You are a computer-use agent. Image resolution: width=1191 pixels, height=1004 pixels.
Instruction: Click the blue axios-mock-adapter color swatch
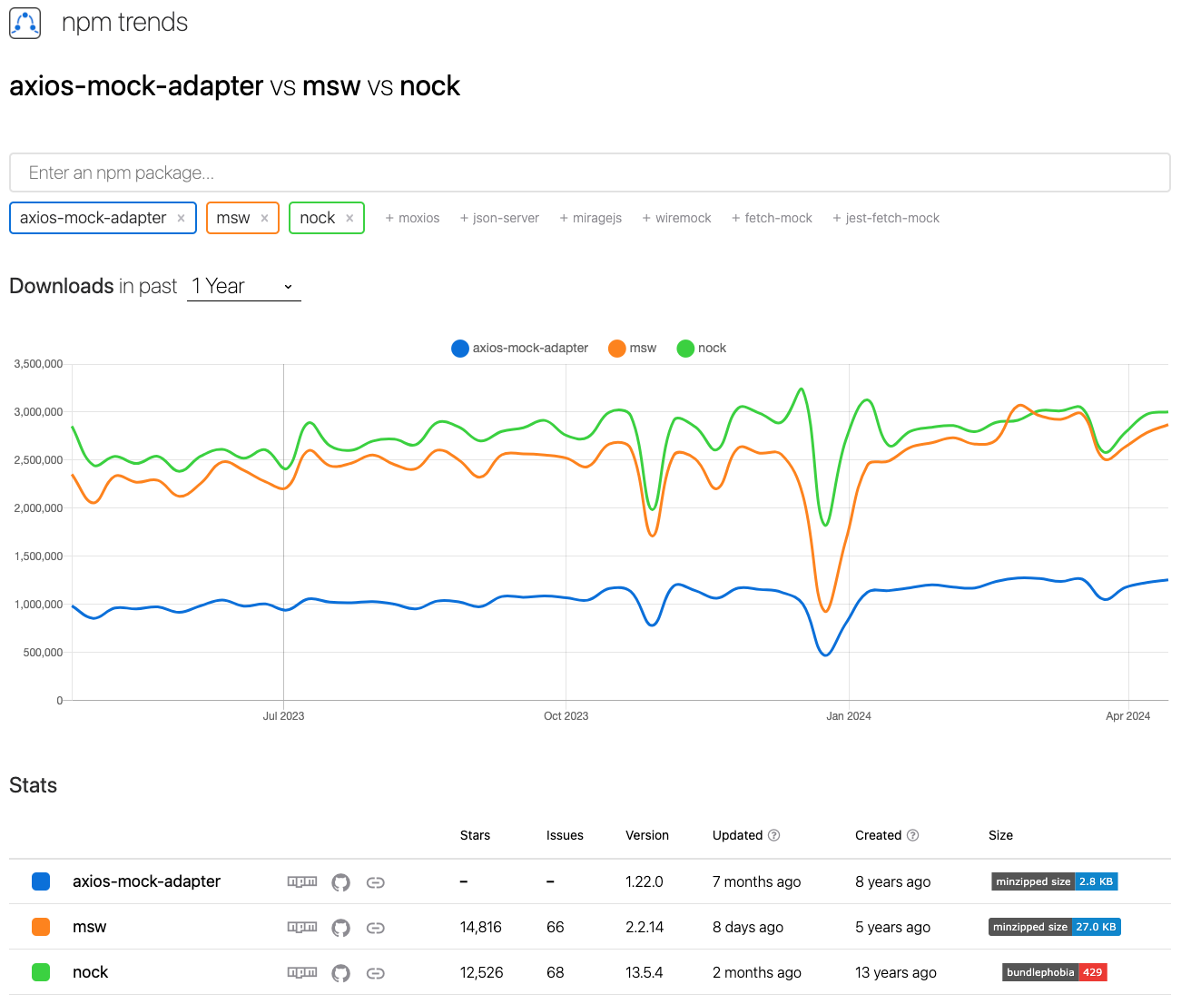point(41,881)
